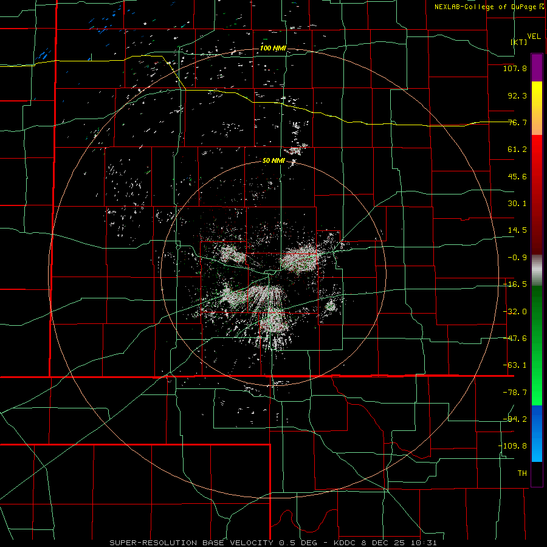Pick the blue segment of velocity scale
This screenshot has height=547, width=547.
pos(537,433)
